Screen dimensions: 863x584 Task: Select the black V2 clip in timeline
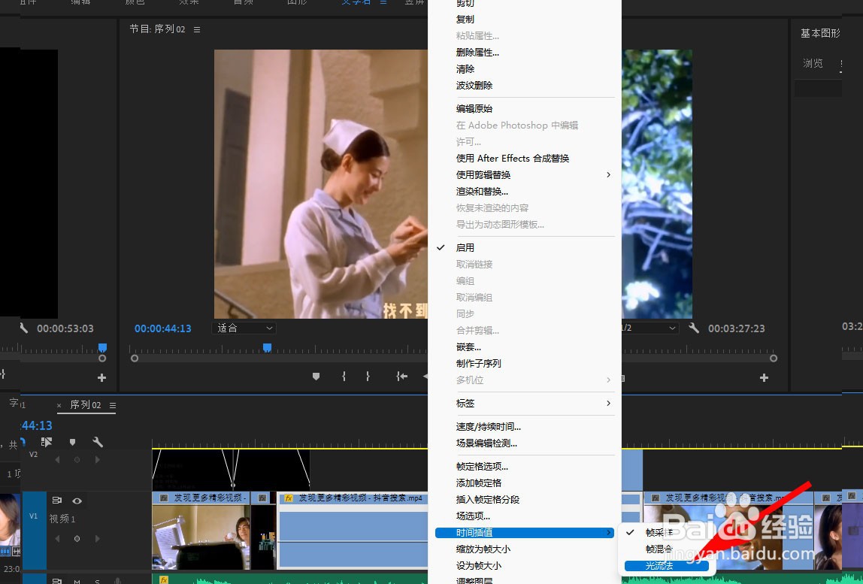click(232, 470)
